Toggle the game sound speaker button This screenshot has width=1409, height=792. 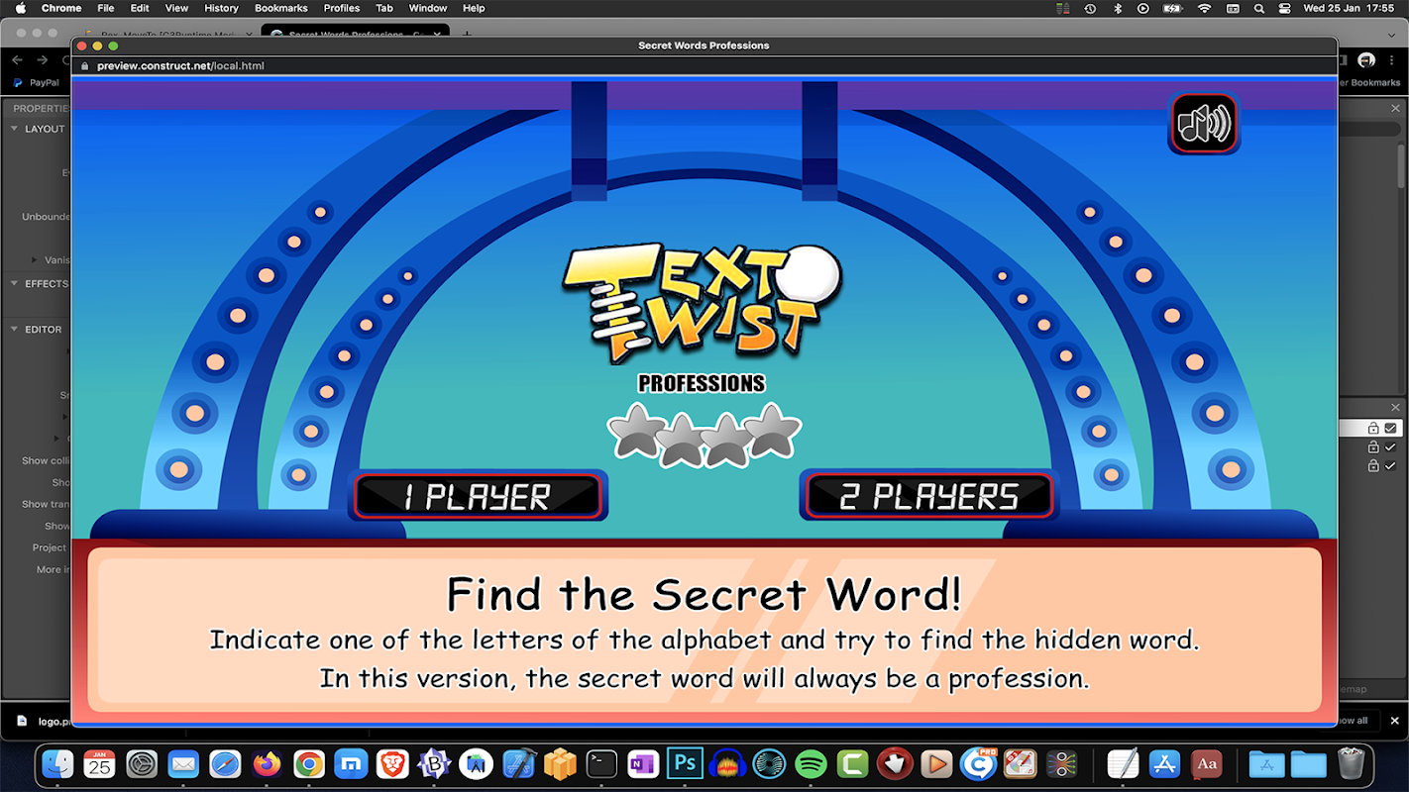(1204, 124)
